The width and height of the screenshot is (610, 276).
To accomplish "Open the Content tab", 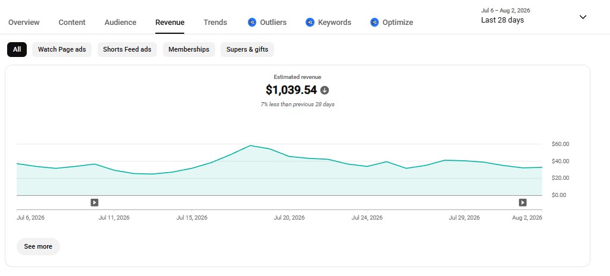I will click(x=72, y=22).
